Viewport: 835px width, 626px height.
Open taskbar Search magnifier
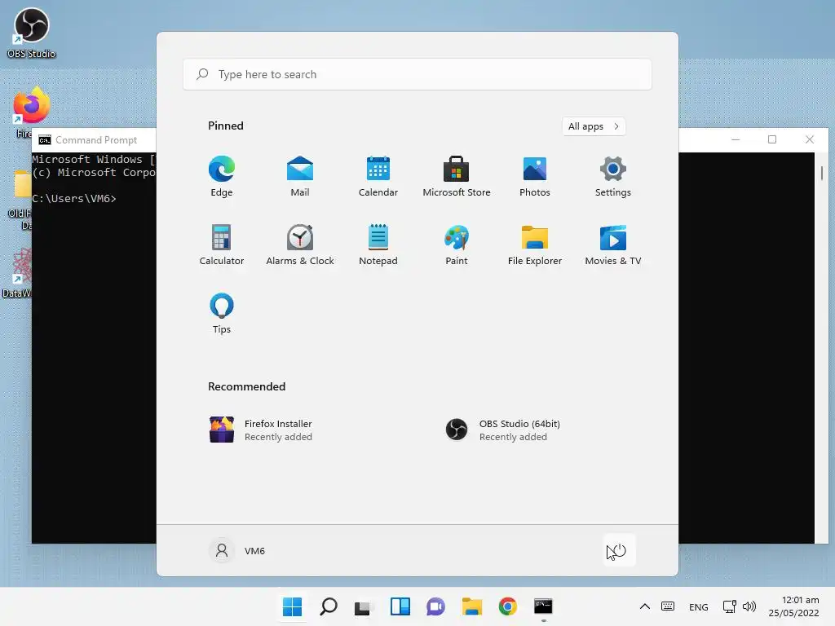coord(329,606)
